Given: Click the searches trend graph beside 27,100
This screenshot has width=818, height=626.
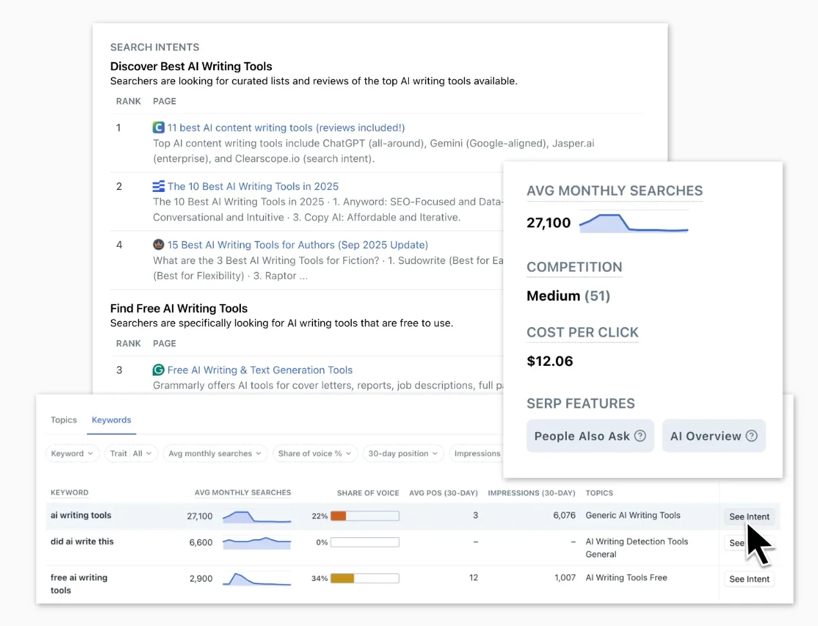Looking at the screenshot, I should 633,223.
